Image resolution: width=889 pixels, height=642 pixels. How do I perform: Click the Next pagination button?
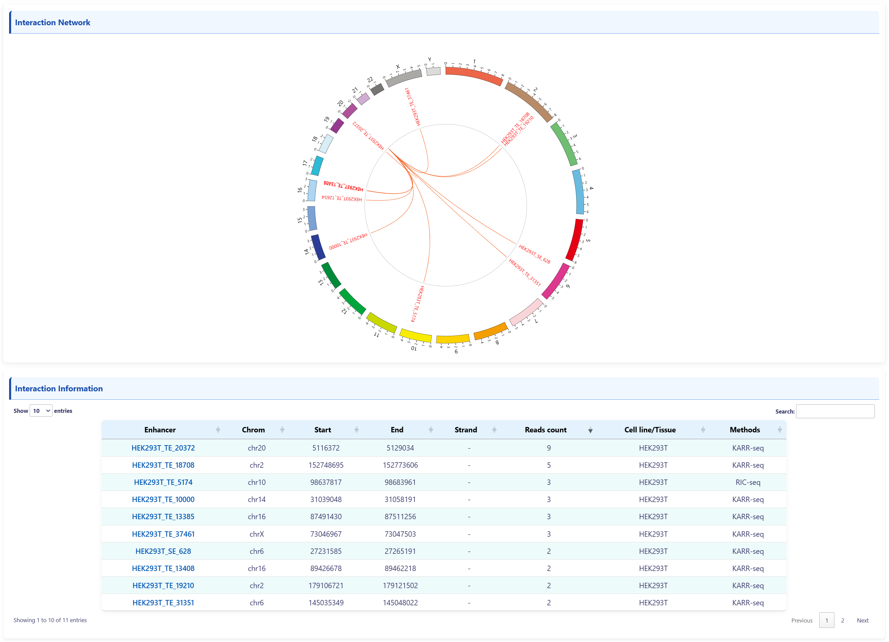click(862, 620)
